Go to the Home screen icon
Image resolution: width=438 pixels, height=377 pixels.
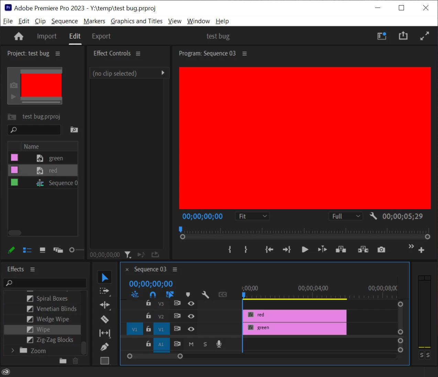(x=19, y=36)
